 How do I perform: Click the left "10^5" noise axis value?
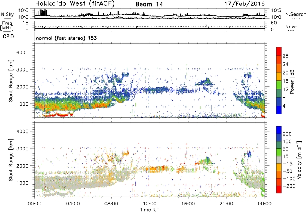[23, 11]
